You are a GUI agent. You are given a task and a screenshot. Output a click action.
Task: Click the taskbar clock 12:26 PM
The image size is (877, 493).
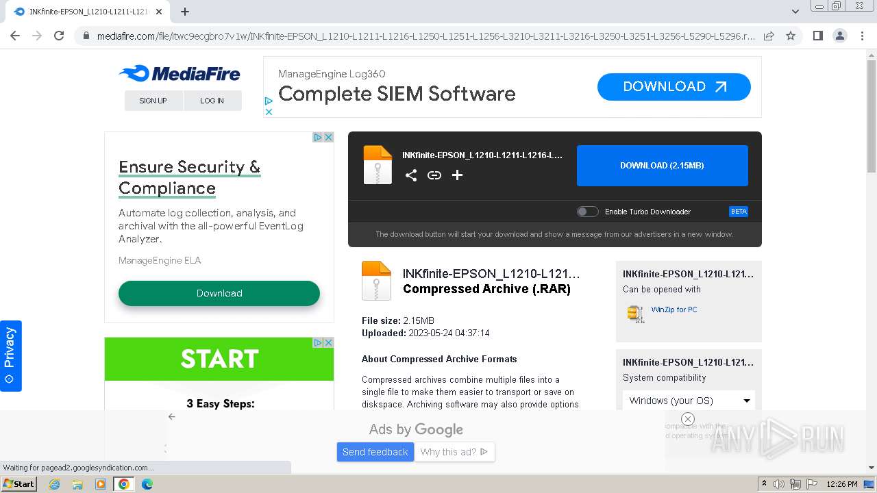click(x=842, y=484)
